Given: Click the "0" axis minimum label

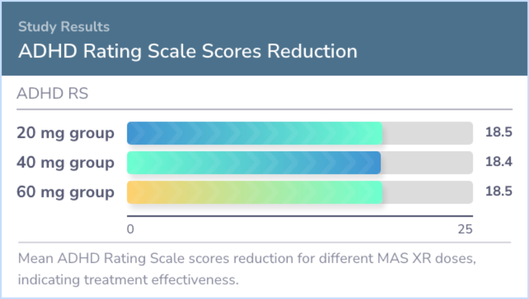Looking at the screenshot, I should [x=130, y=229].
